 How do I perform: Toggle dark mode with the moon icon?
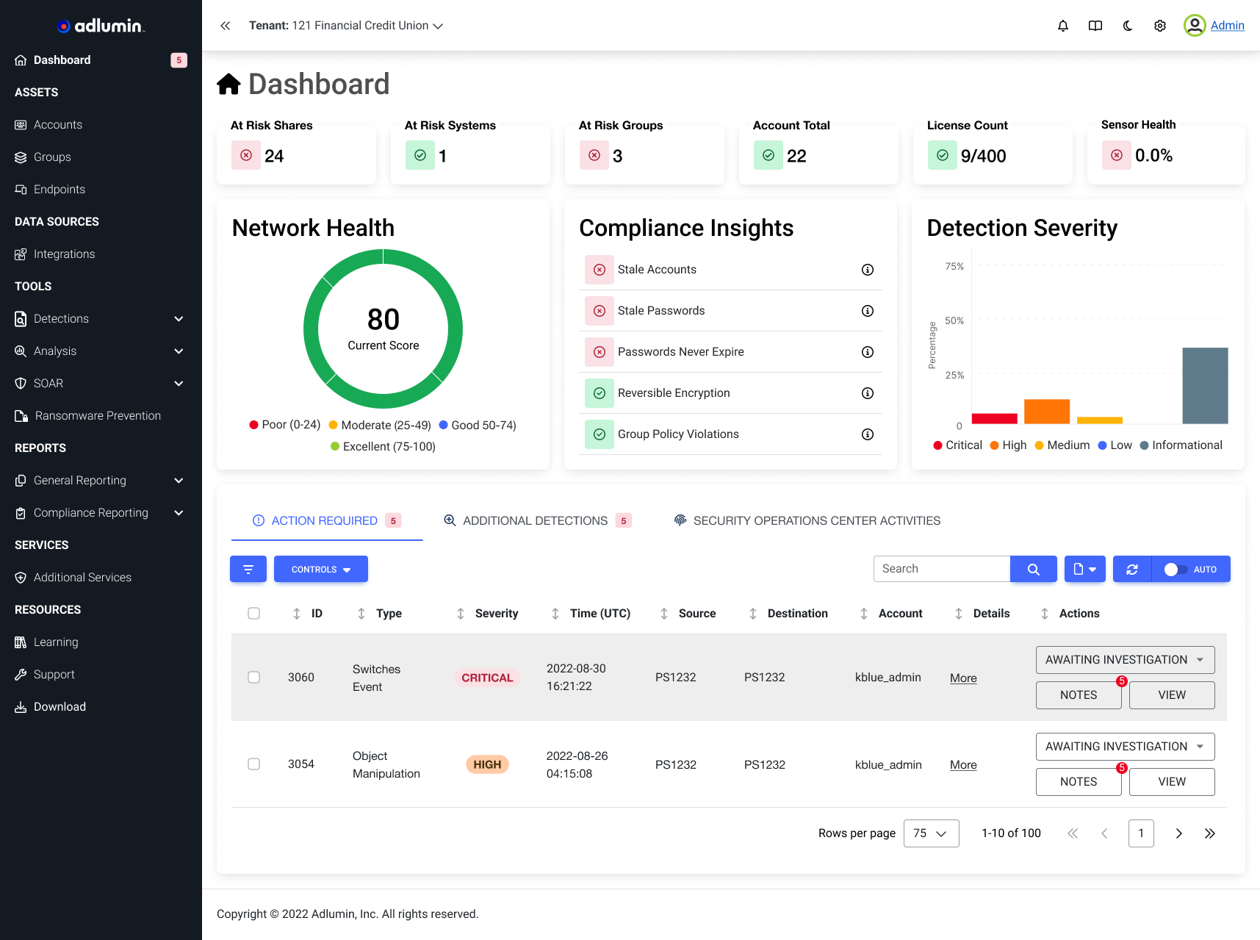click(x=1128, y=25)
